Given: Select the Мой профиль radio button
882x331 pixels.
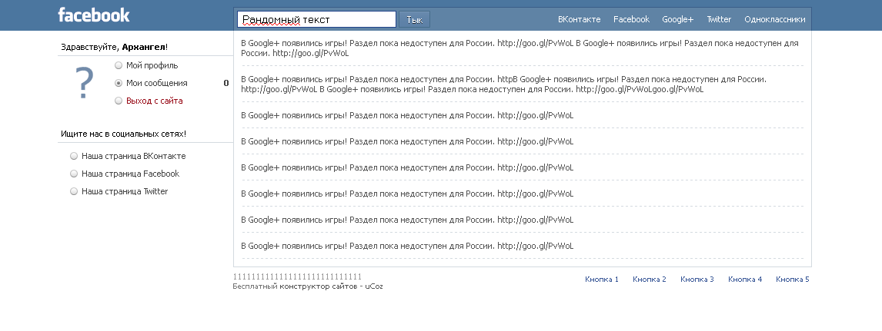Looking at the screenshot, I should click(x=119, y=65).
